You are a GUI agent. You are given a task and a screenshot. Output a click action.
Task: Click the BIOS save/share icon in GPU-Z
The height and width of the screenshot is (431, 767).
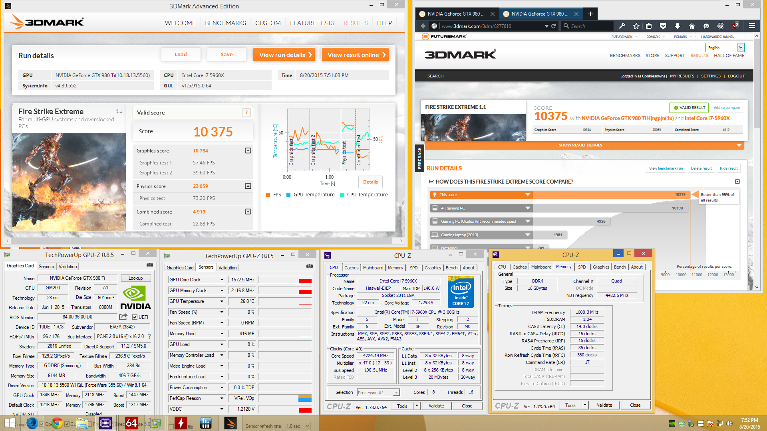[x=123, y=317]
